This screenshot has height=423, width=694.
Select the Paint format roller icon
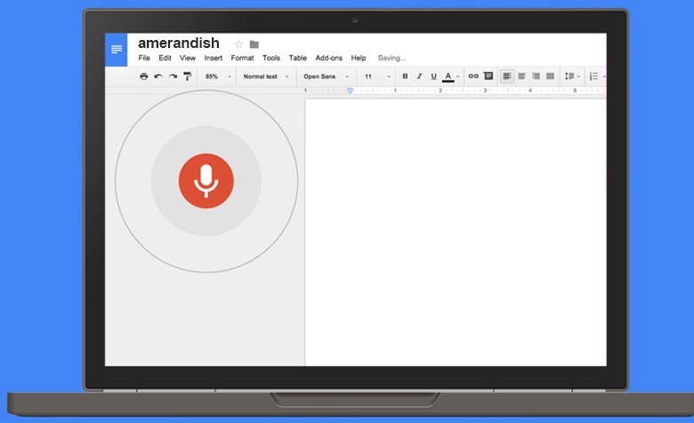187,76
